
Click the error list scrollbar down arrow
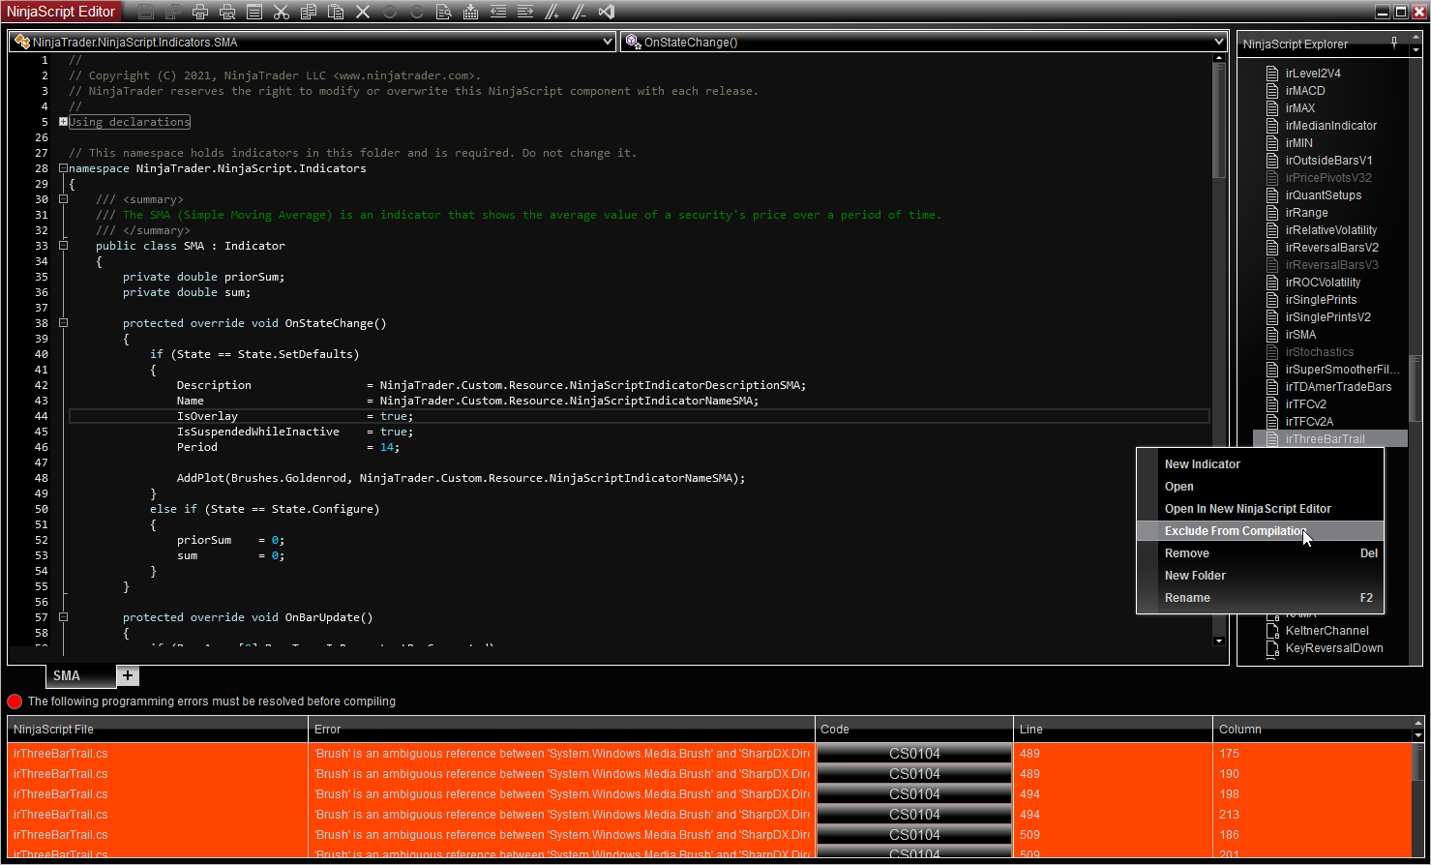click(1418, 737)
